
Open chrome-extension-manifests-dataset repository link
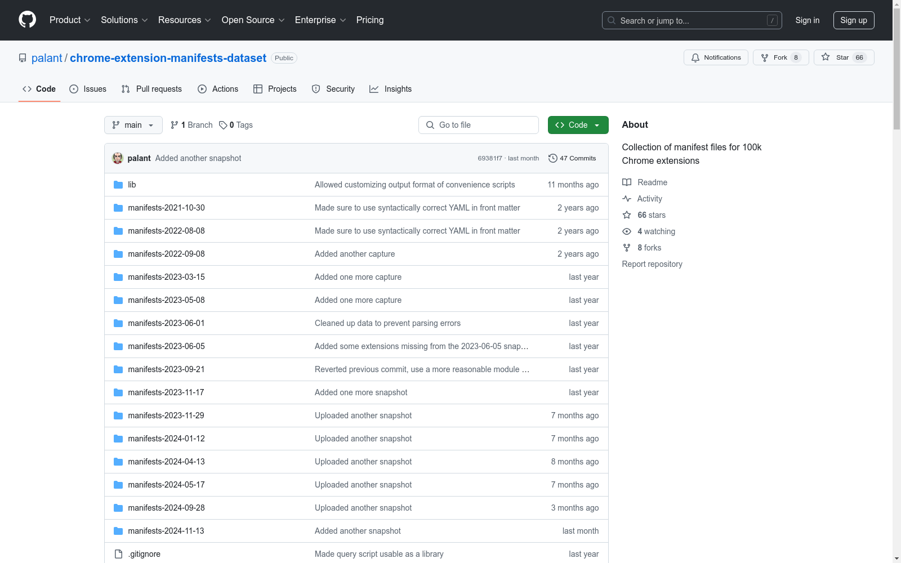pos(168,58)
